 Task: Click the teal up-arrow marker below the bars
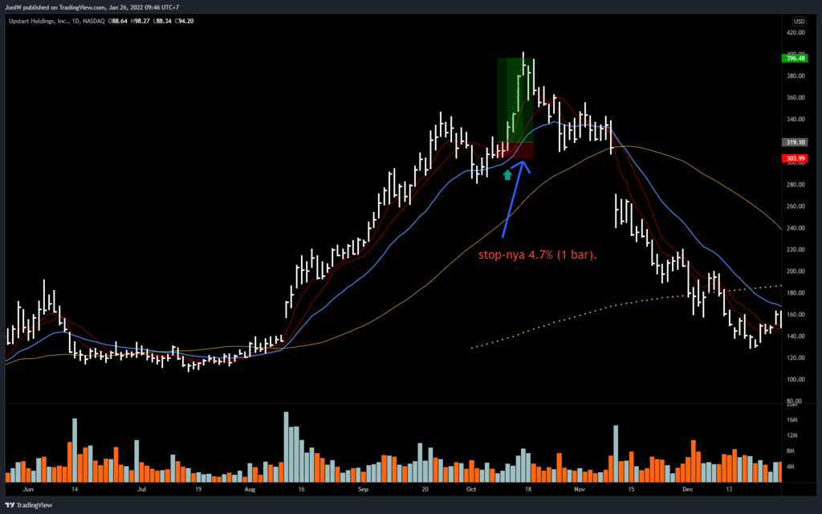coord(507,173)
